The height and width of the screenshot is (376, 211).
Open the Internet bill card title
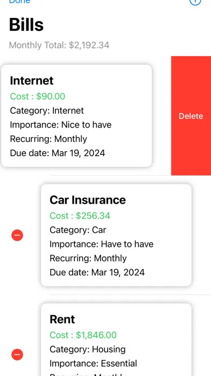tap(32, 80)
